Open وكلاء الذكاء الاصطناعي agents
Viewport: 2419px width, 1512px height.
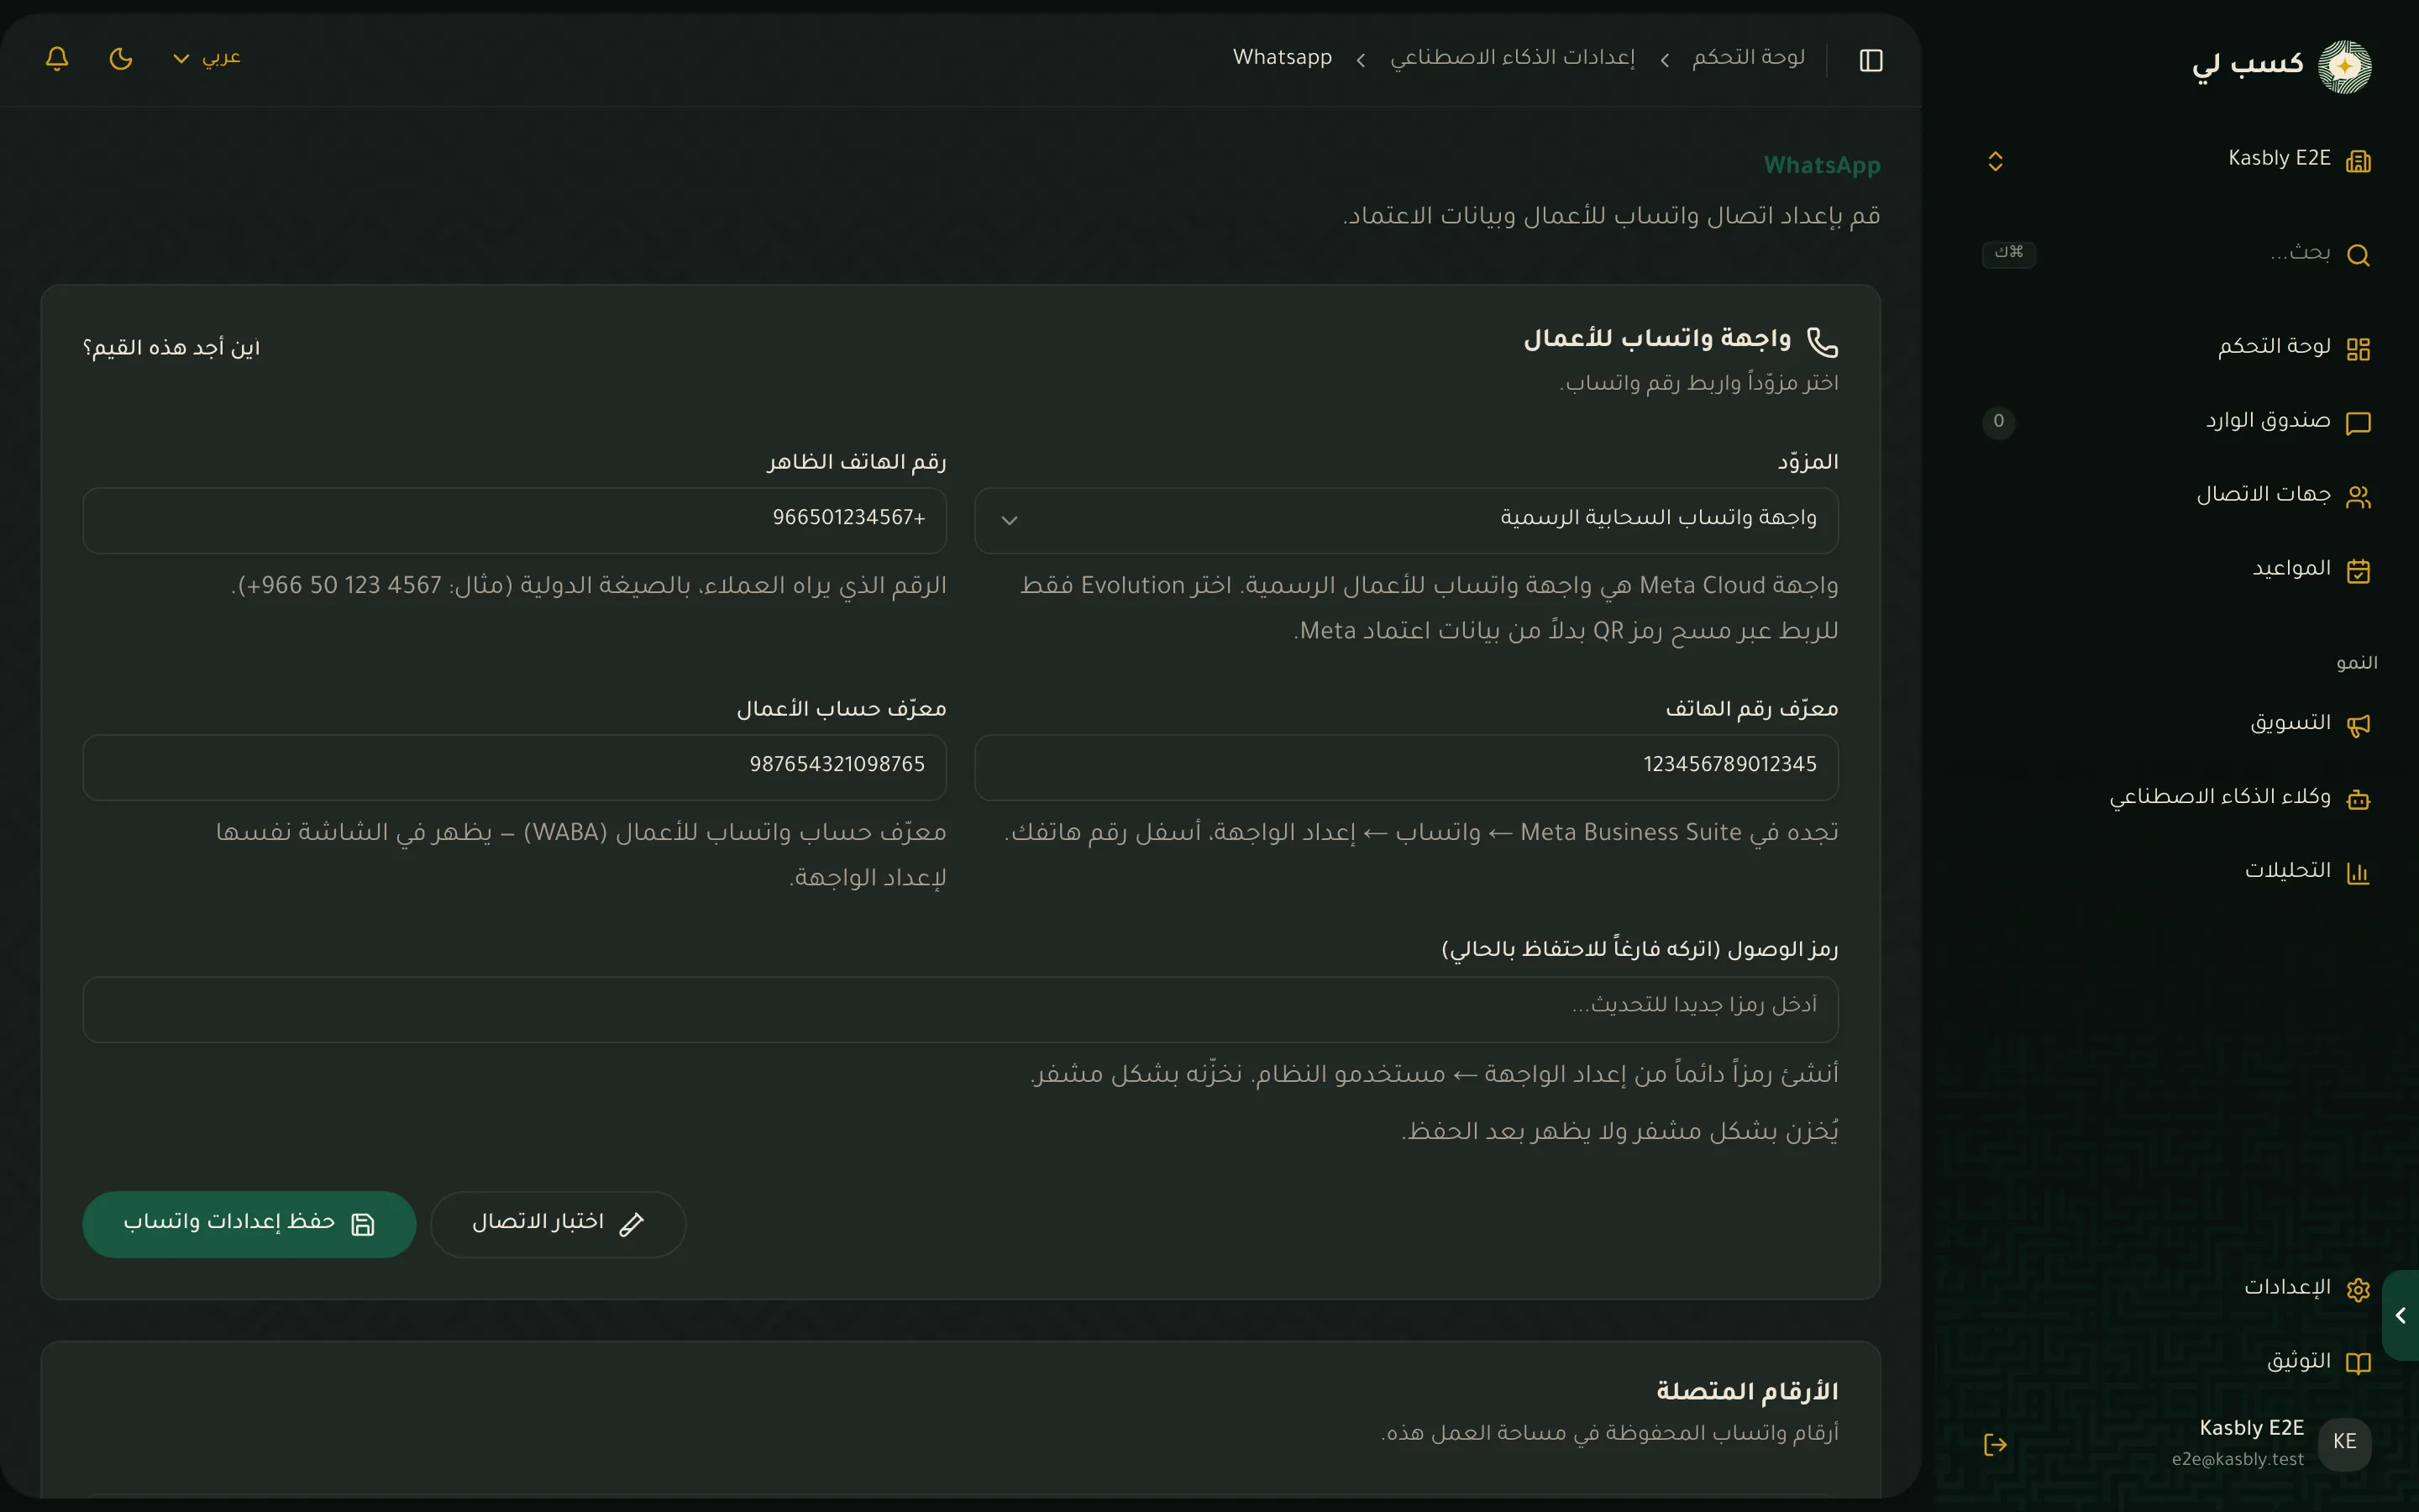[2177, 798]
